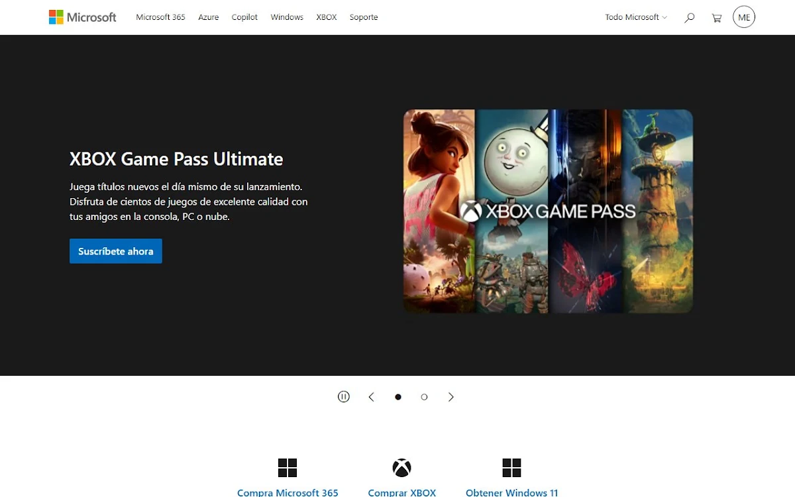
Task: Go to next carousel slide
Action: point(451,397)
